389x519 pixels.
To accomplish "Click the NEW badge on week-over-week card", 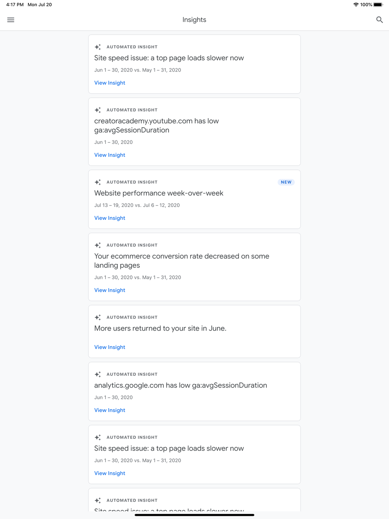I will click(286, 182).
